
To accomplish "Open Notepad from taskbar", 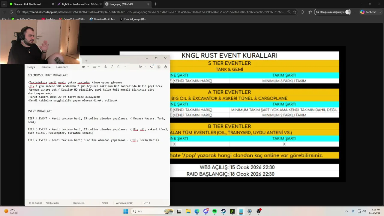I will coord(241,211).
